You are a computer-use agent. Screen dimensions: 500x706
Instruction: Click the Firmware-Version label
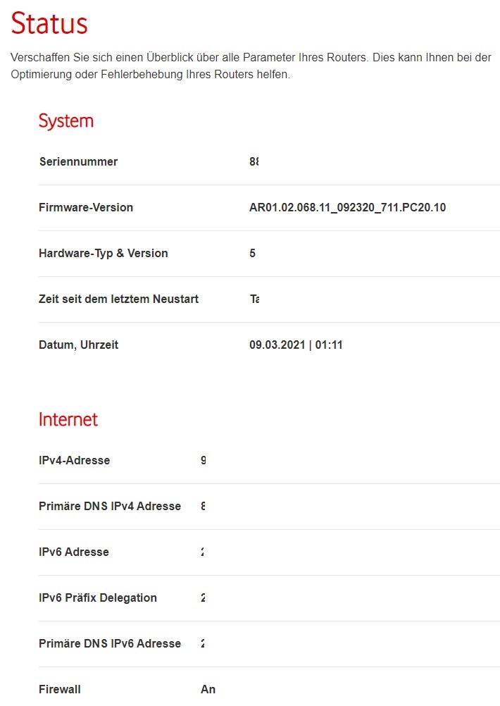tap(86, 208)
